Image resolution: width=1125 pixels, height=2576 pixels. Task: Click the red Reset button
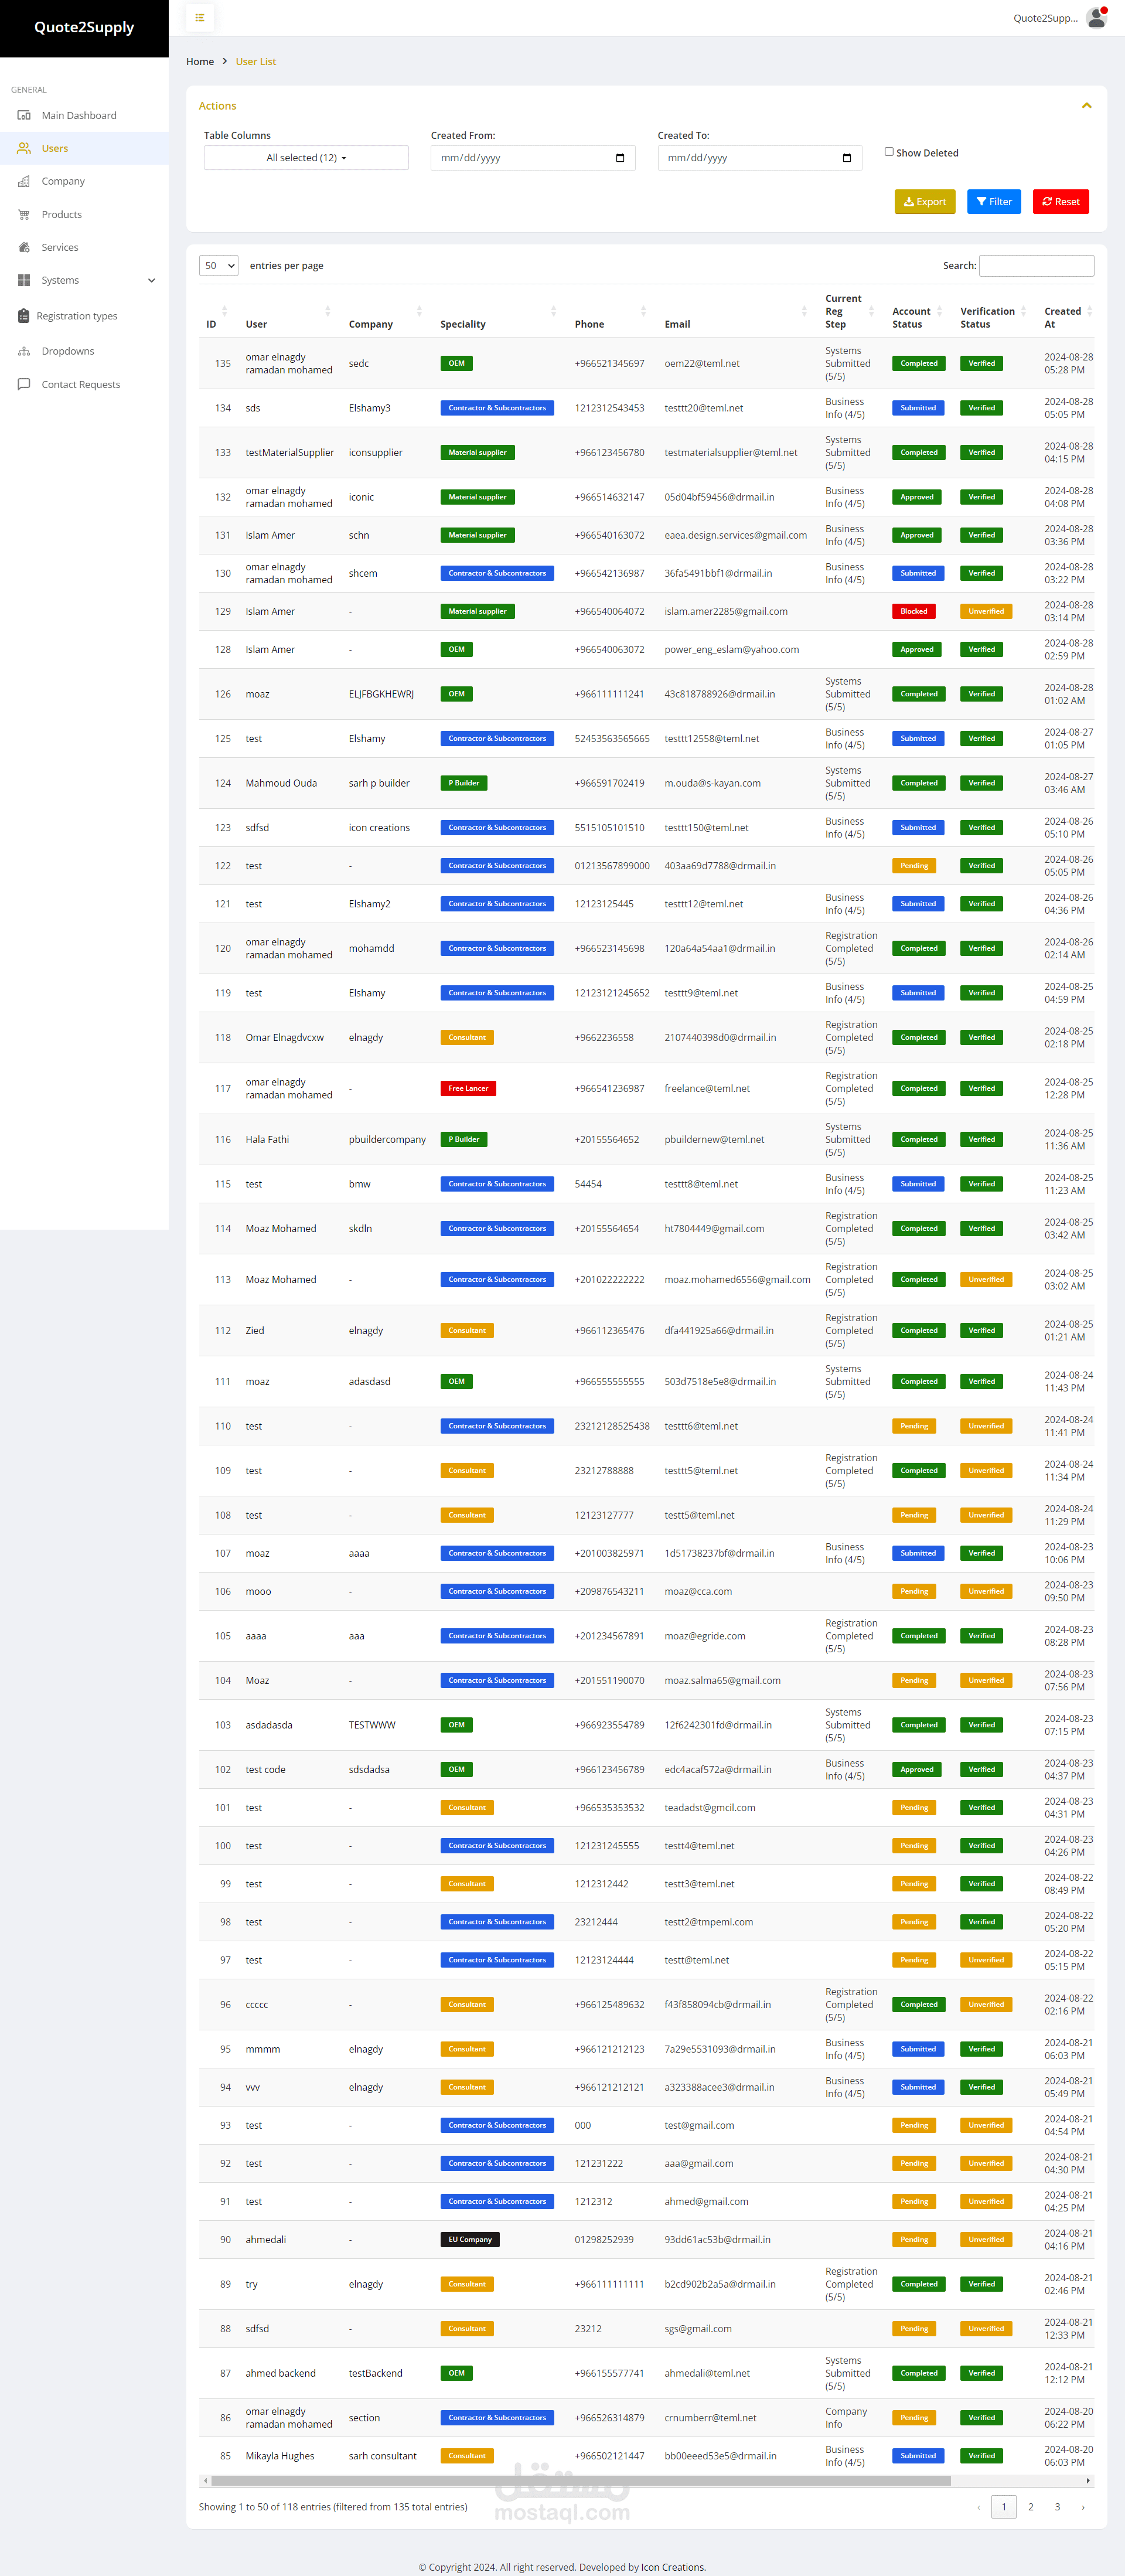[x=1060, y=202]
